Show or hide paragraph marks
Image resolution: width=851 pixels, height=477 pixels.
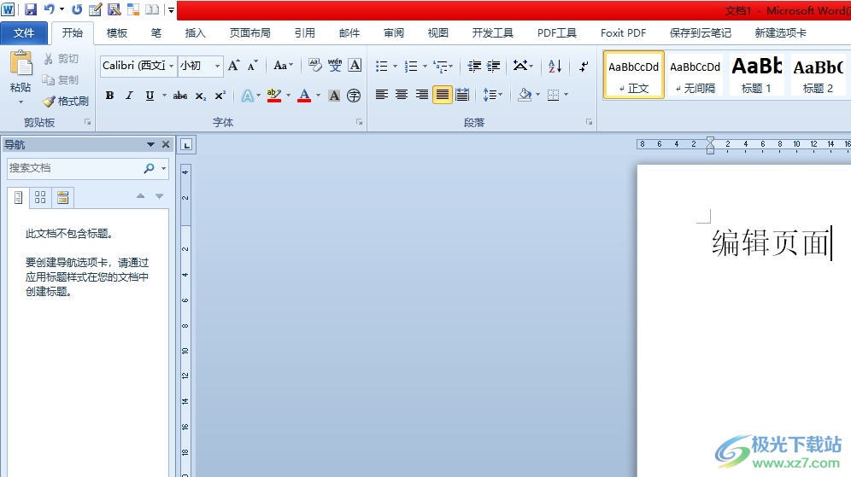click(x=584, y=66)
